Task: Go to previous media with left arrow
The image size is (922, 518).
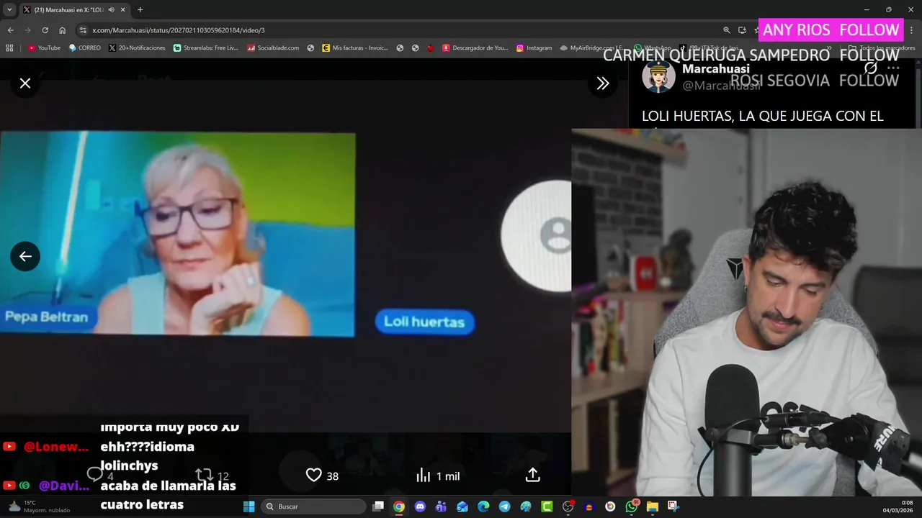Action: tap(25, 256)
